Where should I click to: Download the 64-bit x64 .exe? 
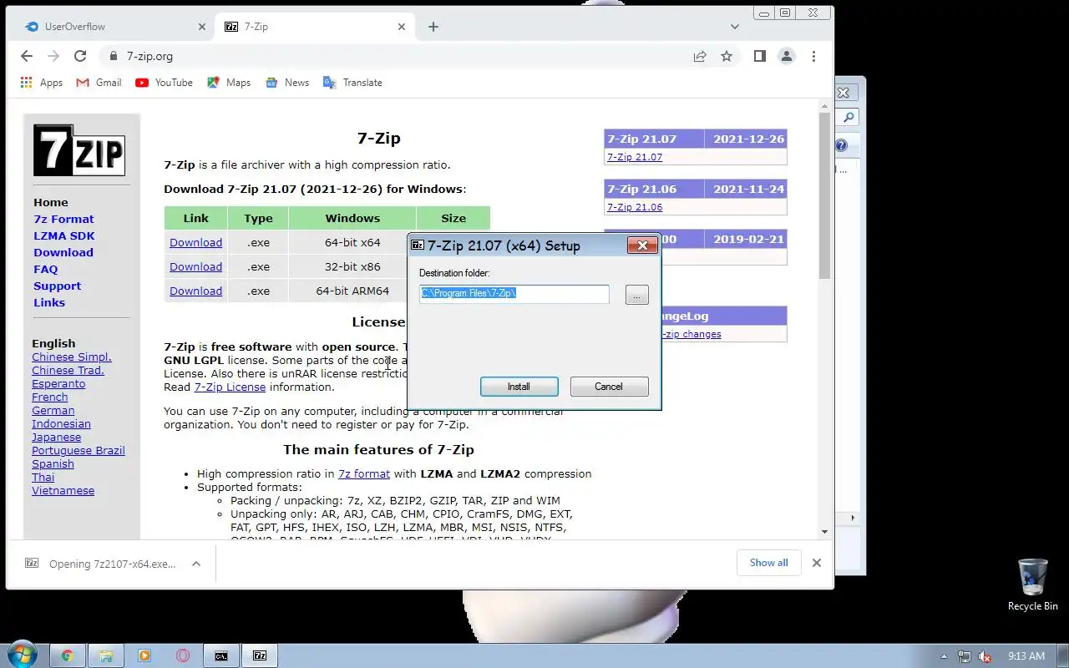pyautogui.click(x=195, y=242)
